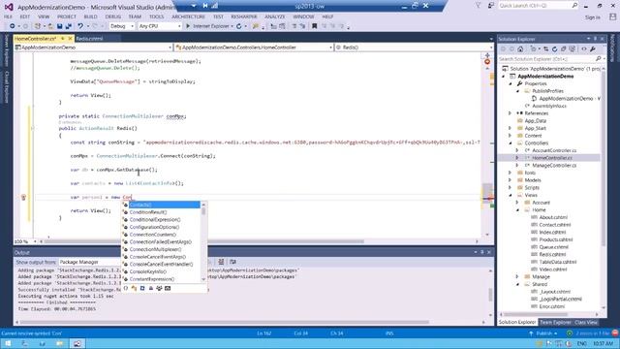
Task: Click the first completion filter icon below list
Action: (x=126, y=289)
